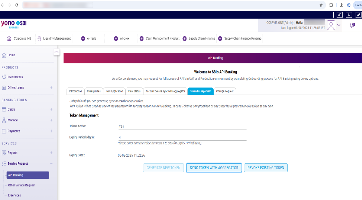Open Manage in the sidebar
Image resolution: width=362 pixels, height=200 pixels.
tap(12, 120)
